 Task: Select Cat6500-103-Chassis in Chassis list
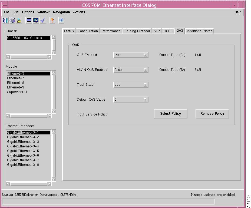tap(28, 38)
